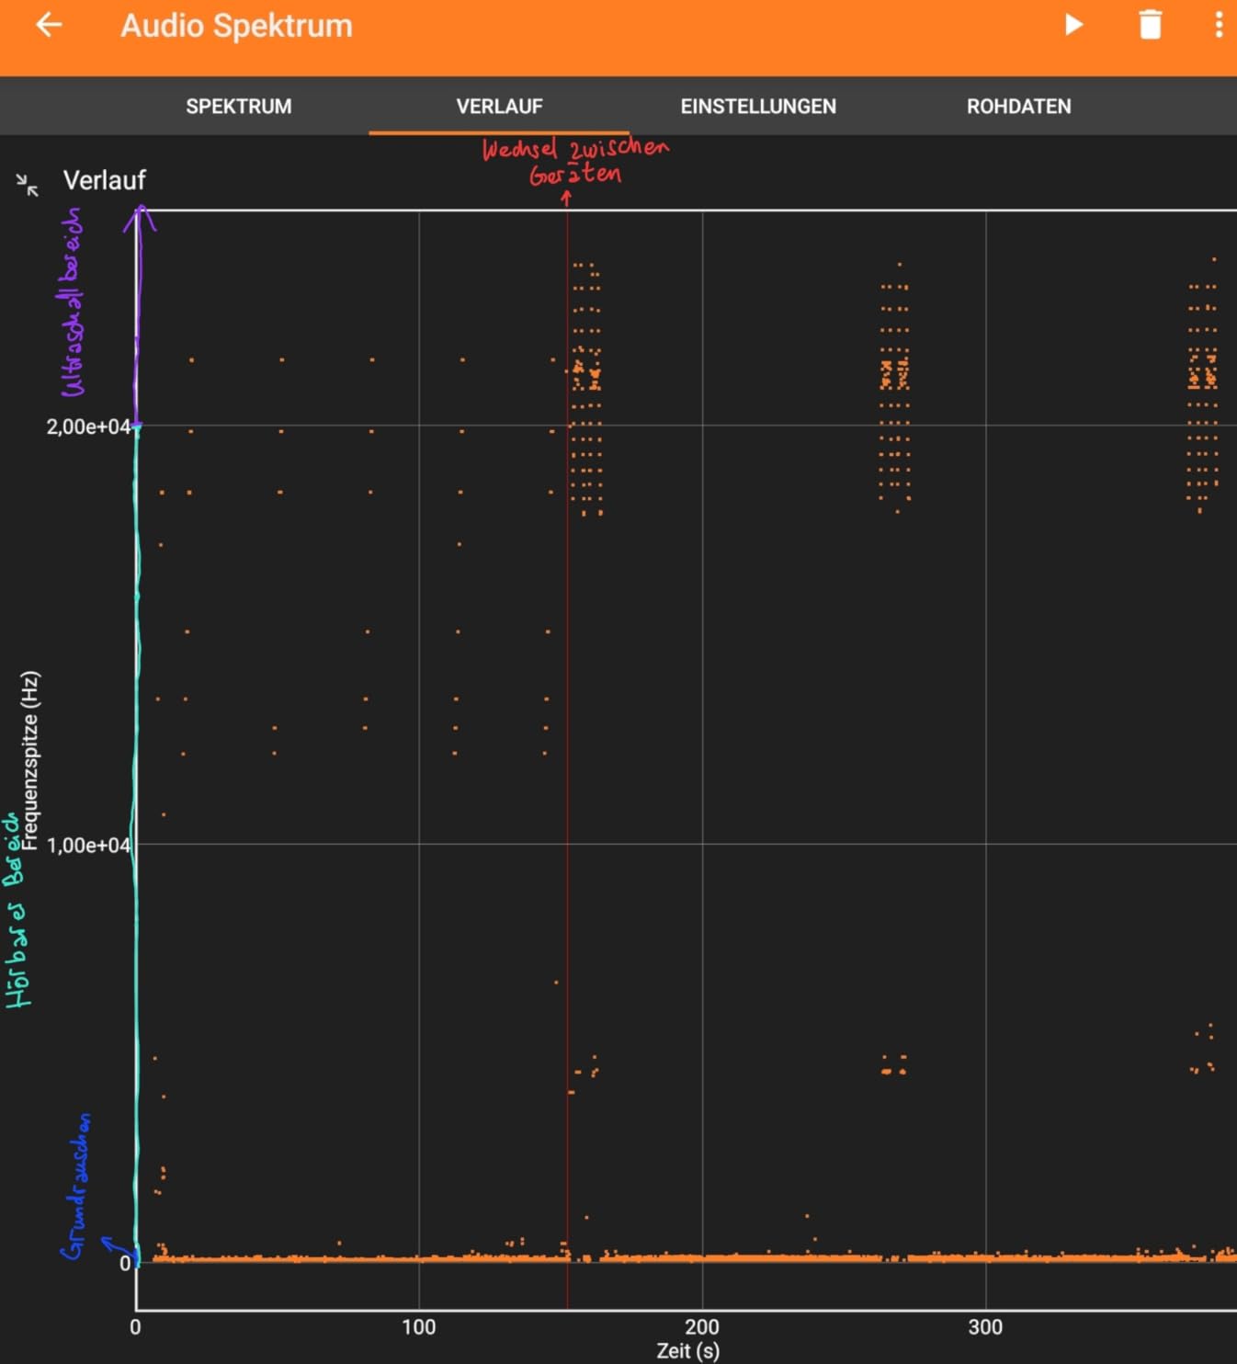Click the 300 x-axis tick label
The image size is (1237, 1364).
pos(985,1326)
